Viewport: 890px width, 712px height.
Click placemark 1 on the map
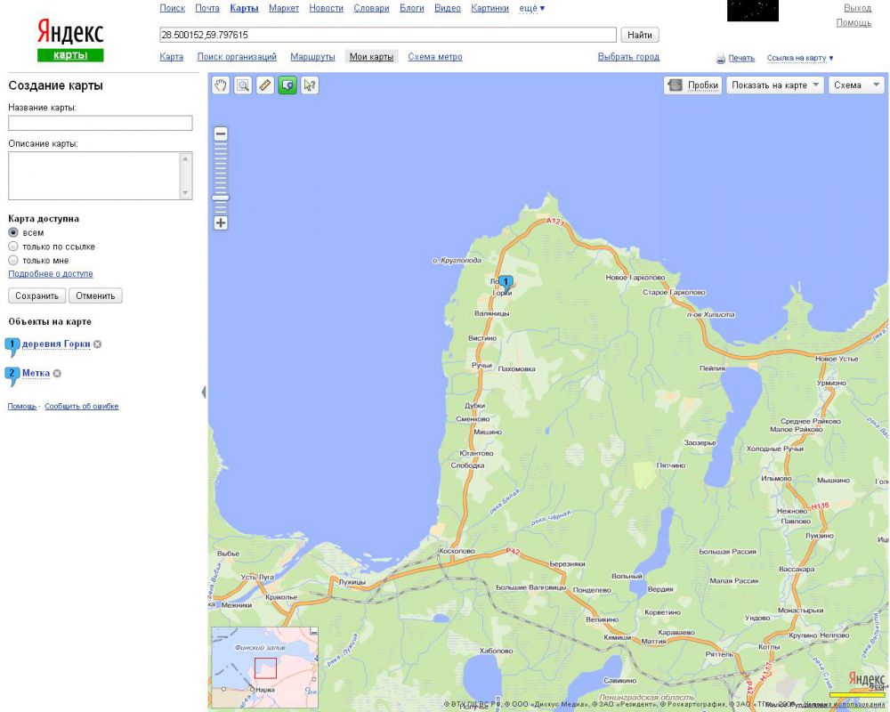(x=506, y=282)
